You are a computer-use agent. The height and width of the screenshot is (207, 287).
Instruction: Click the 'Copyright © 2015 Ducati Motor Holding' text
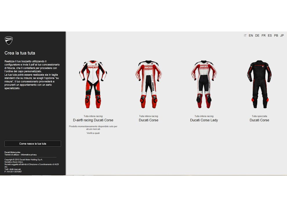click(x=23, y=160)
